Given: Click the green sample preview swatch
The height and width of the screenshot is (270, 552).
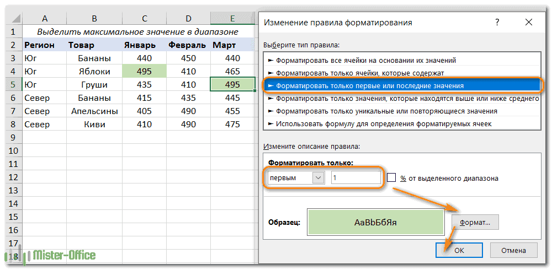Looking at the screenshot, I should coord(375,223).
